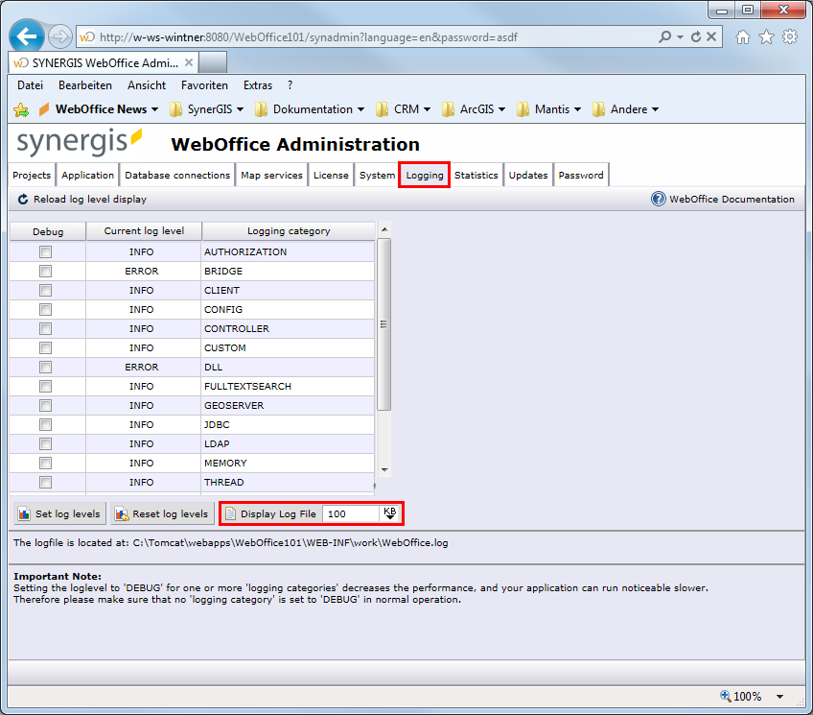This screenshot has width=813, height=715.
Task: Click the Reset log levels icon
Action: coord(122,513)
